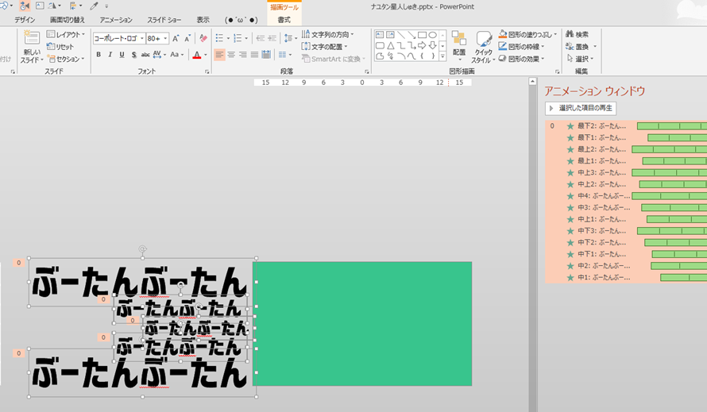Open the Design (デザイン) tab

(x=25, y=20)
